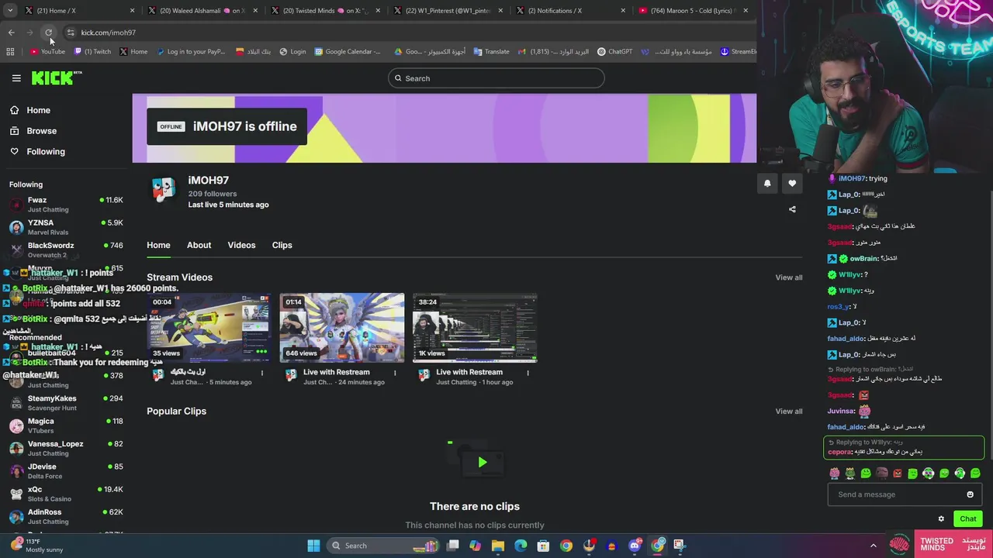
Task: View all Popular Clips
Action: click(x=789, y=412)
